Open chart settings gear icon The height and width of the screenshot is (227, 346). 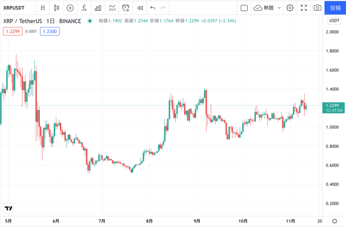click(290, 8)
